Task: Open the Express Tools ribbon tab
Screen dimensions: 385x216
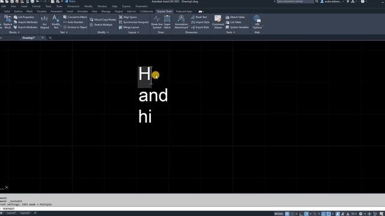Action: pyautogui.click(x=164, y=11)
